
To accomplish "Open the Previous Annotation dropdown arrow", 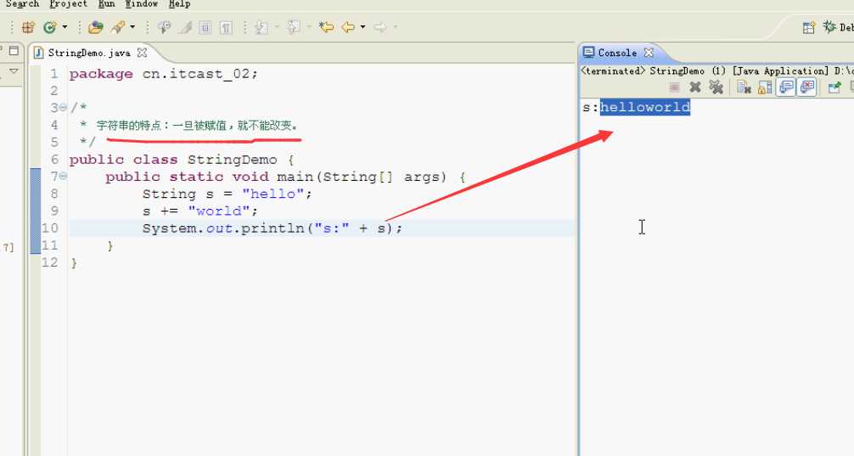I will [308, 26].
